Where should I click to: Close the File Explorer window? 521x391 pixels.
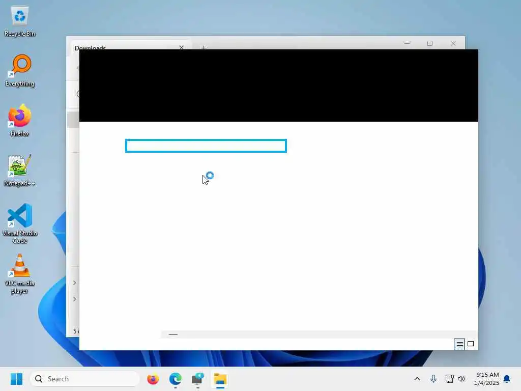pos(453,43)
